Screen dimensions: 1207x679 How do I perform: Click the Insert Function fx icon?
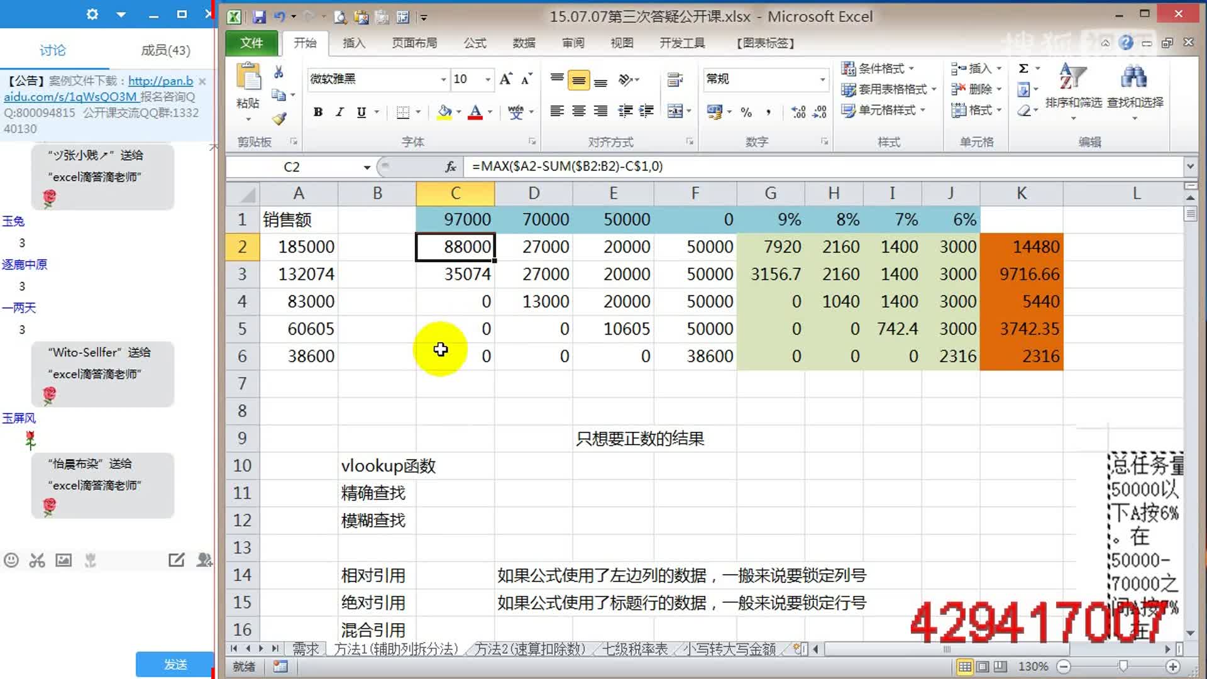[451, 167]
